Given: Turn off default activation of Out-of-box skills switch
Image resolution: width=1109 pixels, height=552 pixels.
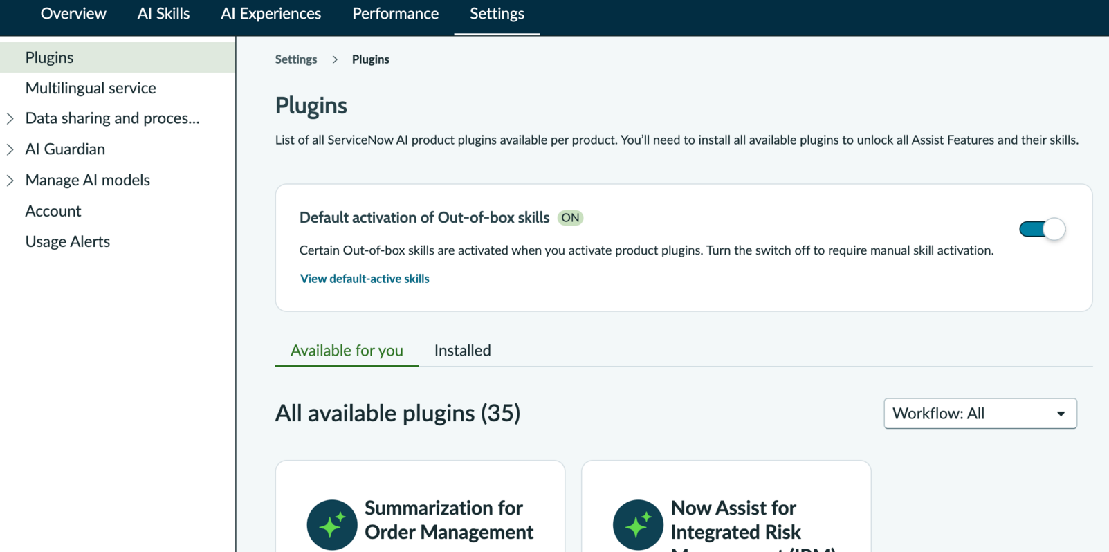Looking at the screenshot, I should tap(1042, 229).
